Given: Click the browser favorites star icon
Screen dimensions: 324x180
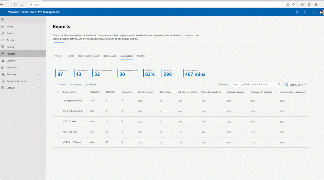Looking at the screenshot, I should pos(293,5).
